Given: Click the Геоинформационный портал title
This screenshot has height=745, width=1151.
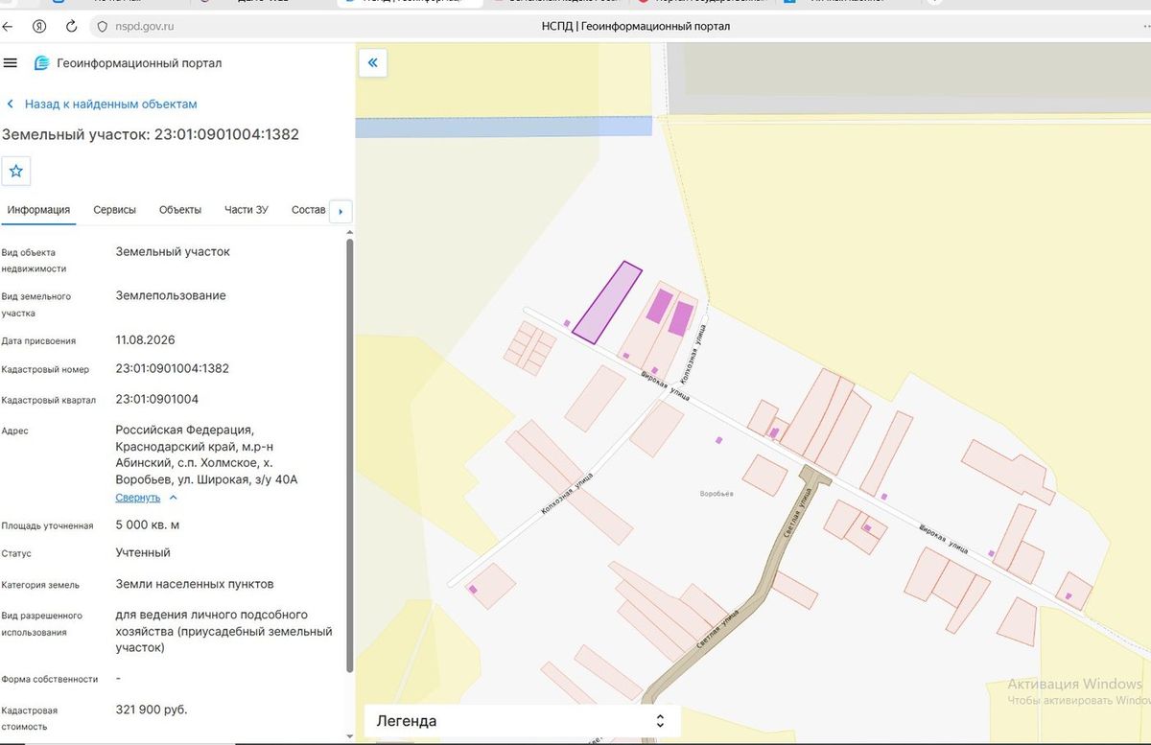Looking at the screenshot, I should click(139, 63).
